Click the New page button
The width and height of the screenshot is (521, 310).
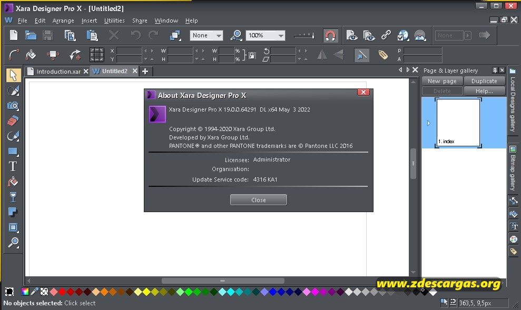(x=442, y=81)
